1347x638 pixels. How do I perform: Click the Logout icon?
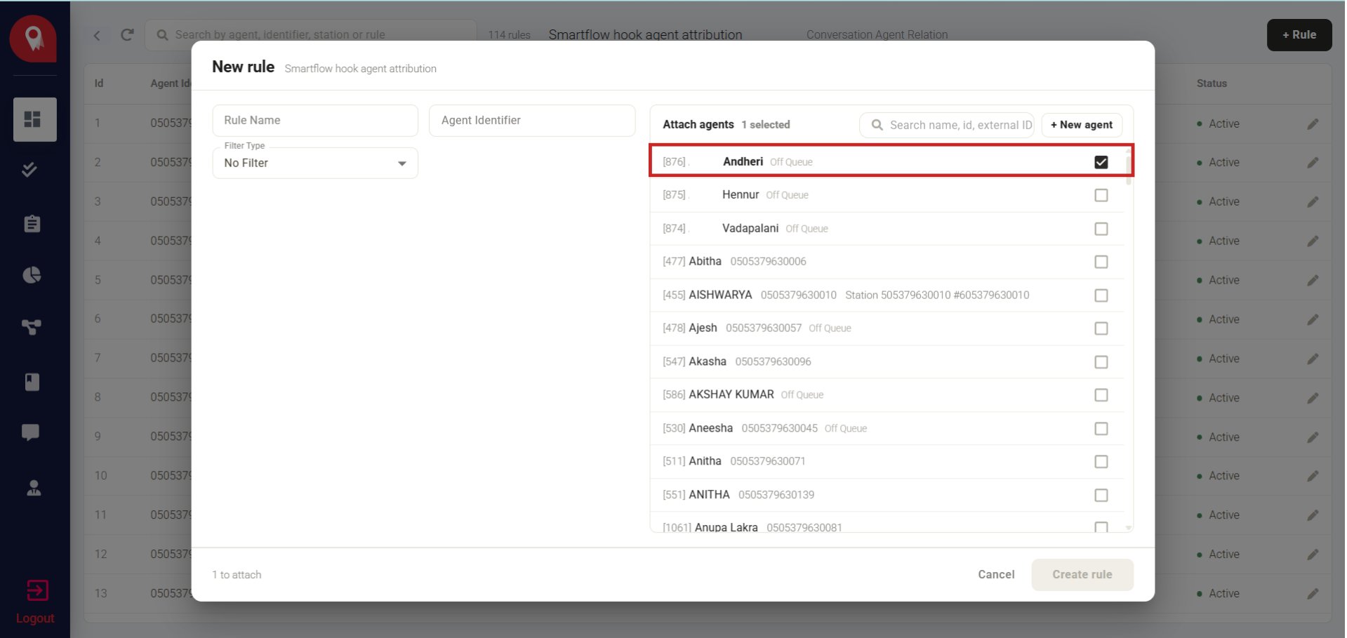[x=37, y=591]
